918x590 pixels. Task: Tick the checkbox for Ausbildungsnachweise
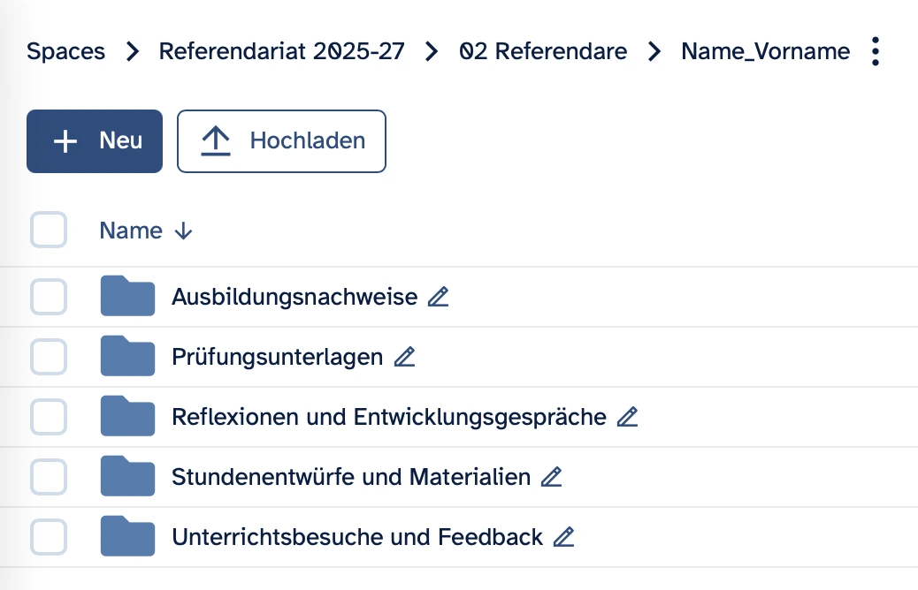[x=49, y=297]
